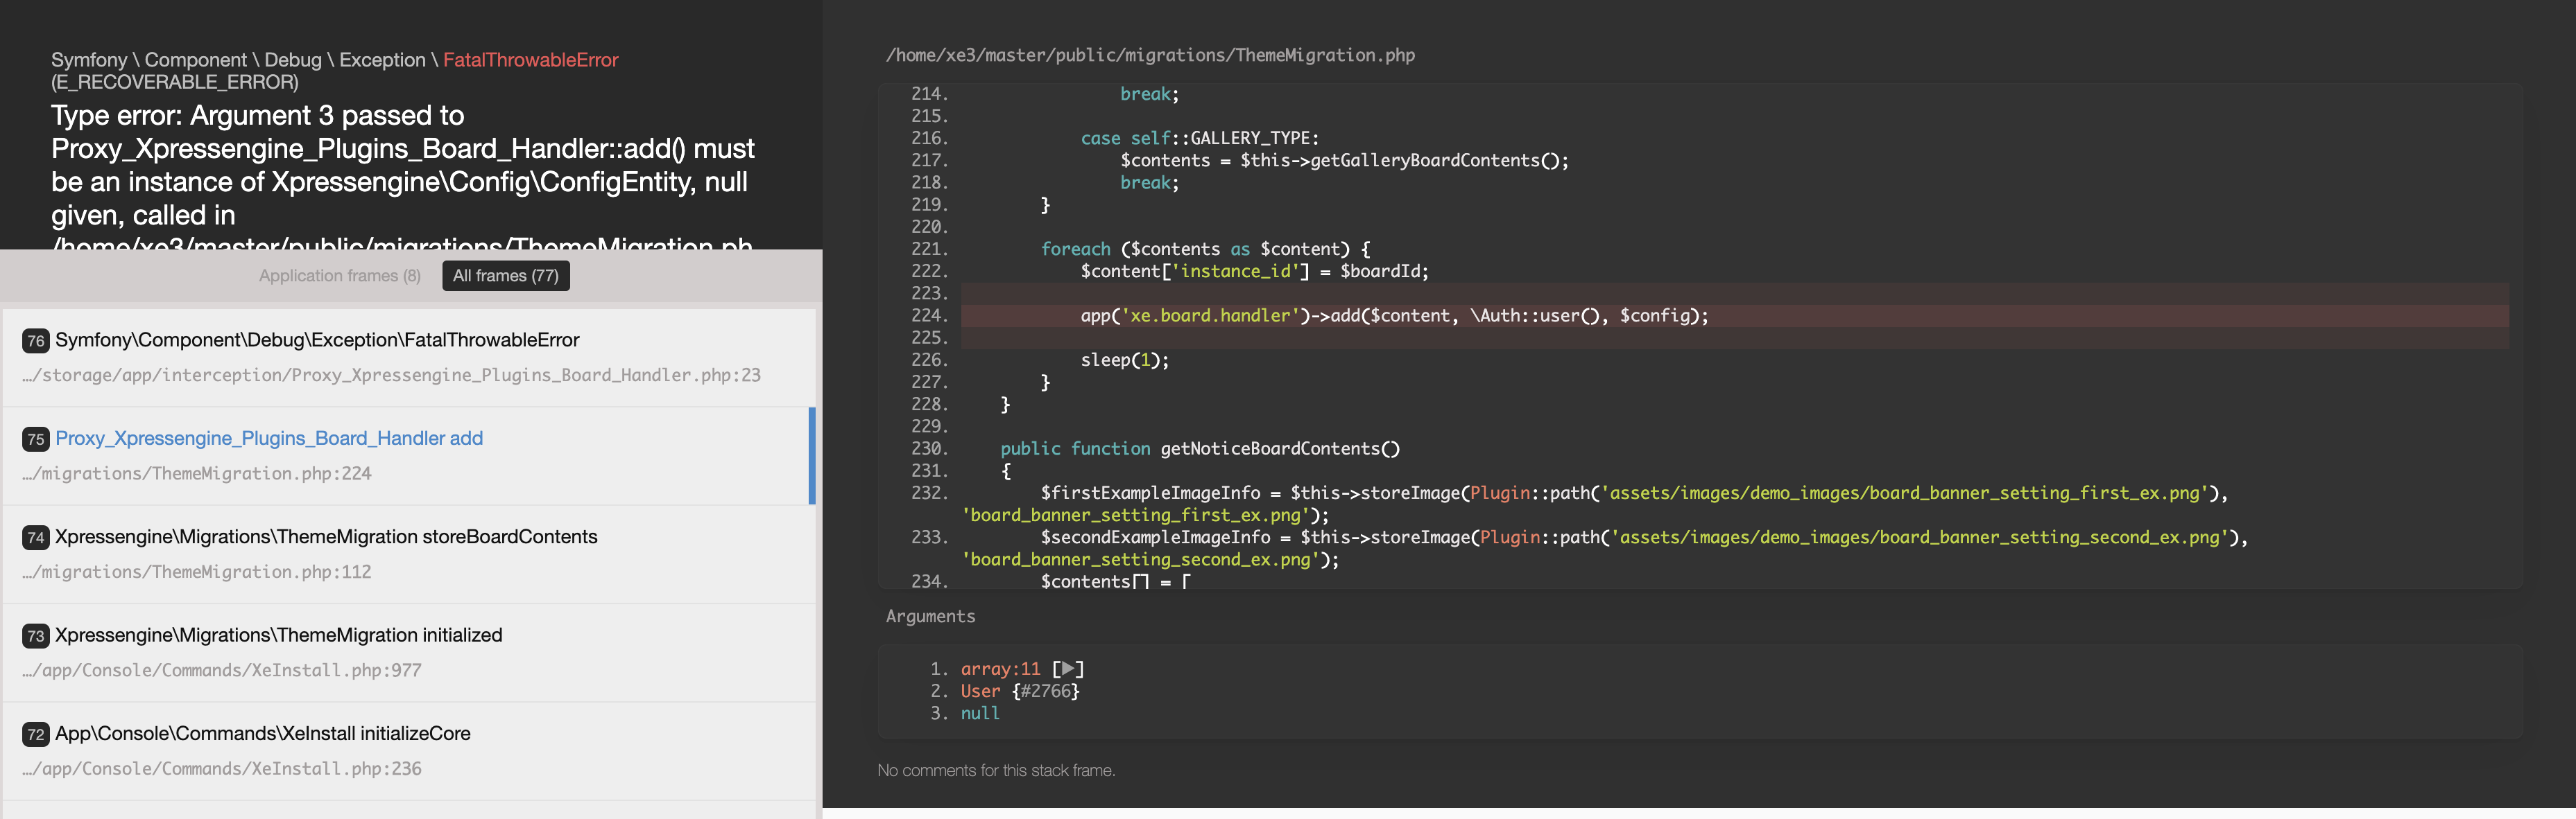Click Proxy_Xpressengine_Plugins_Board_Handler.php:23 file path

pos(391,375)
